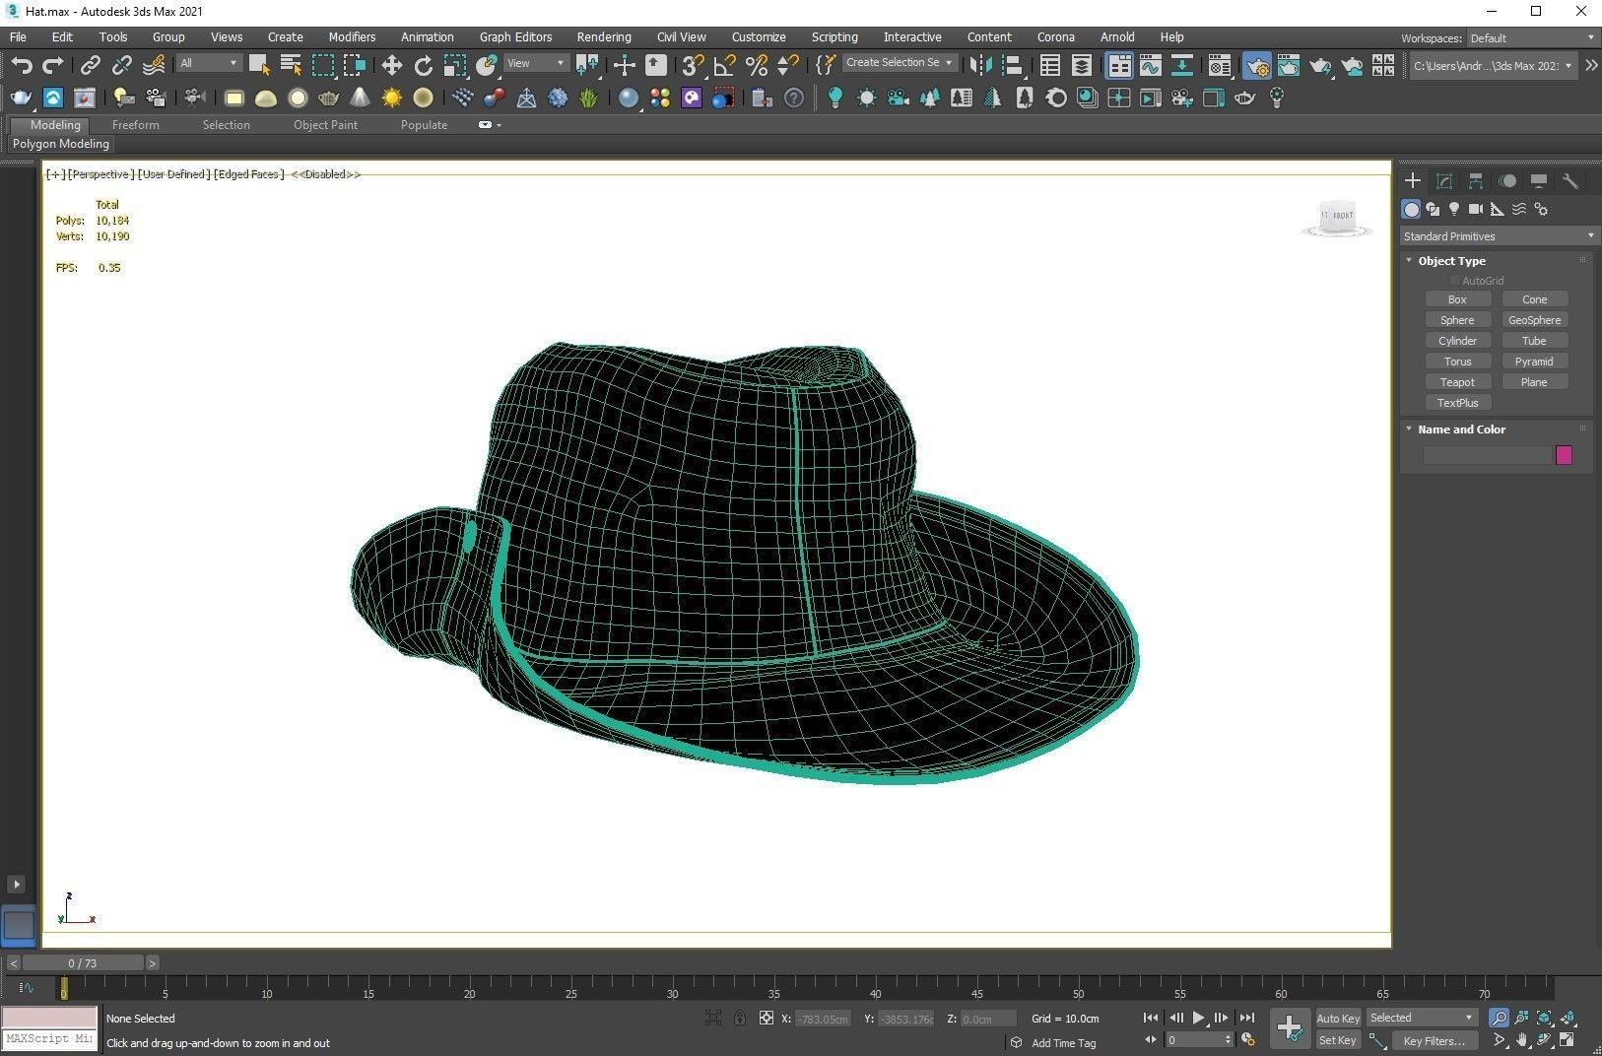Click the Zoom Extents All Selected icon

(x=1568, y=1018)
